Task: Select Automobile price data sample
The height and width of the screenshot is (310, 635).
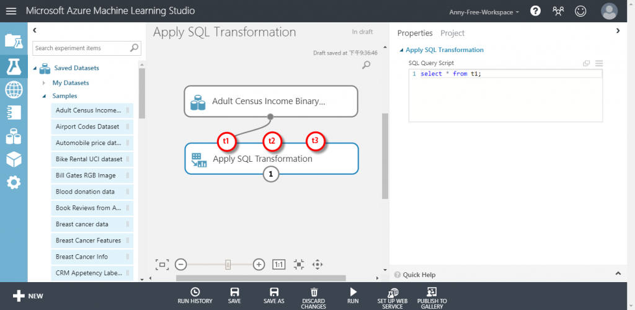Action: (92, 143)
